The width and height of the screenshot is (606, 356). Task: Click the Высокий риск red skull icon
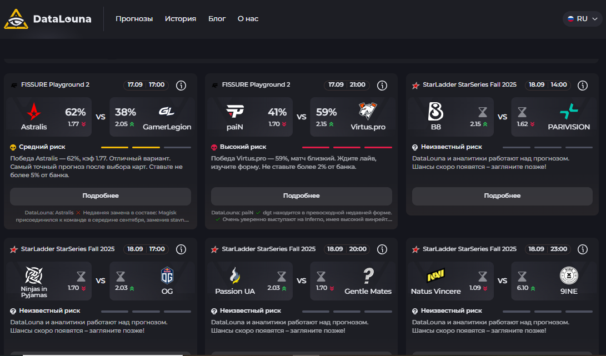(x=214, y=147)
